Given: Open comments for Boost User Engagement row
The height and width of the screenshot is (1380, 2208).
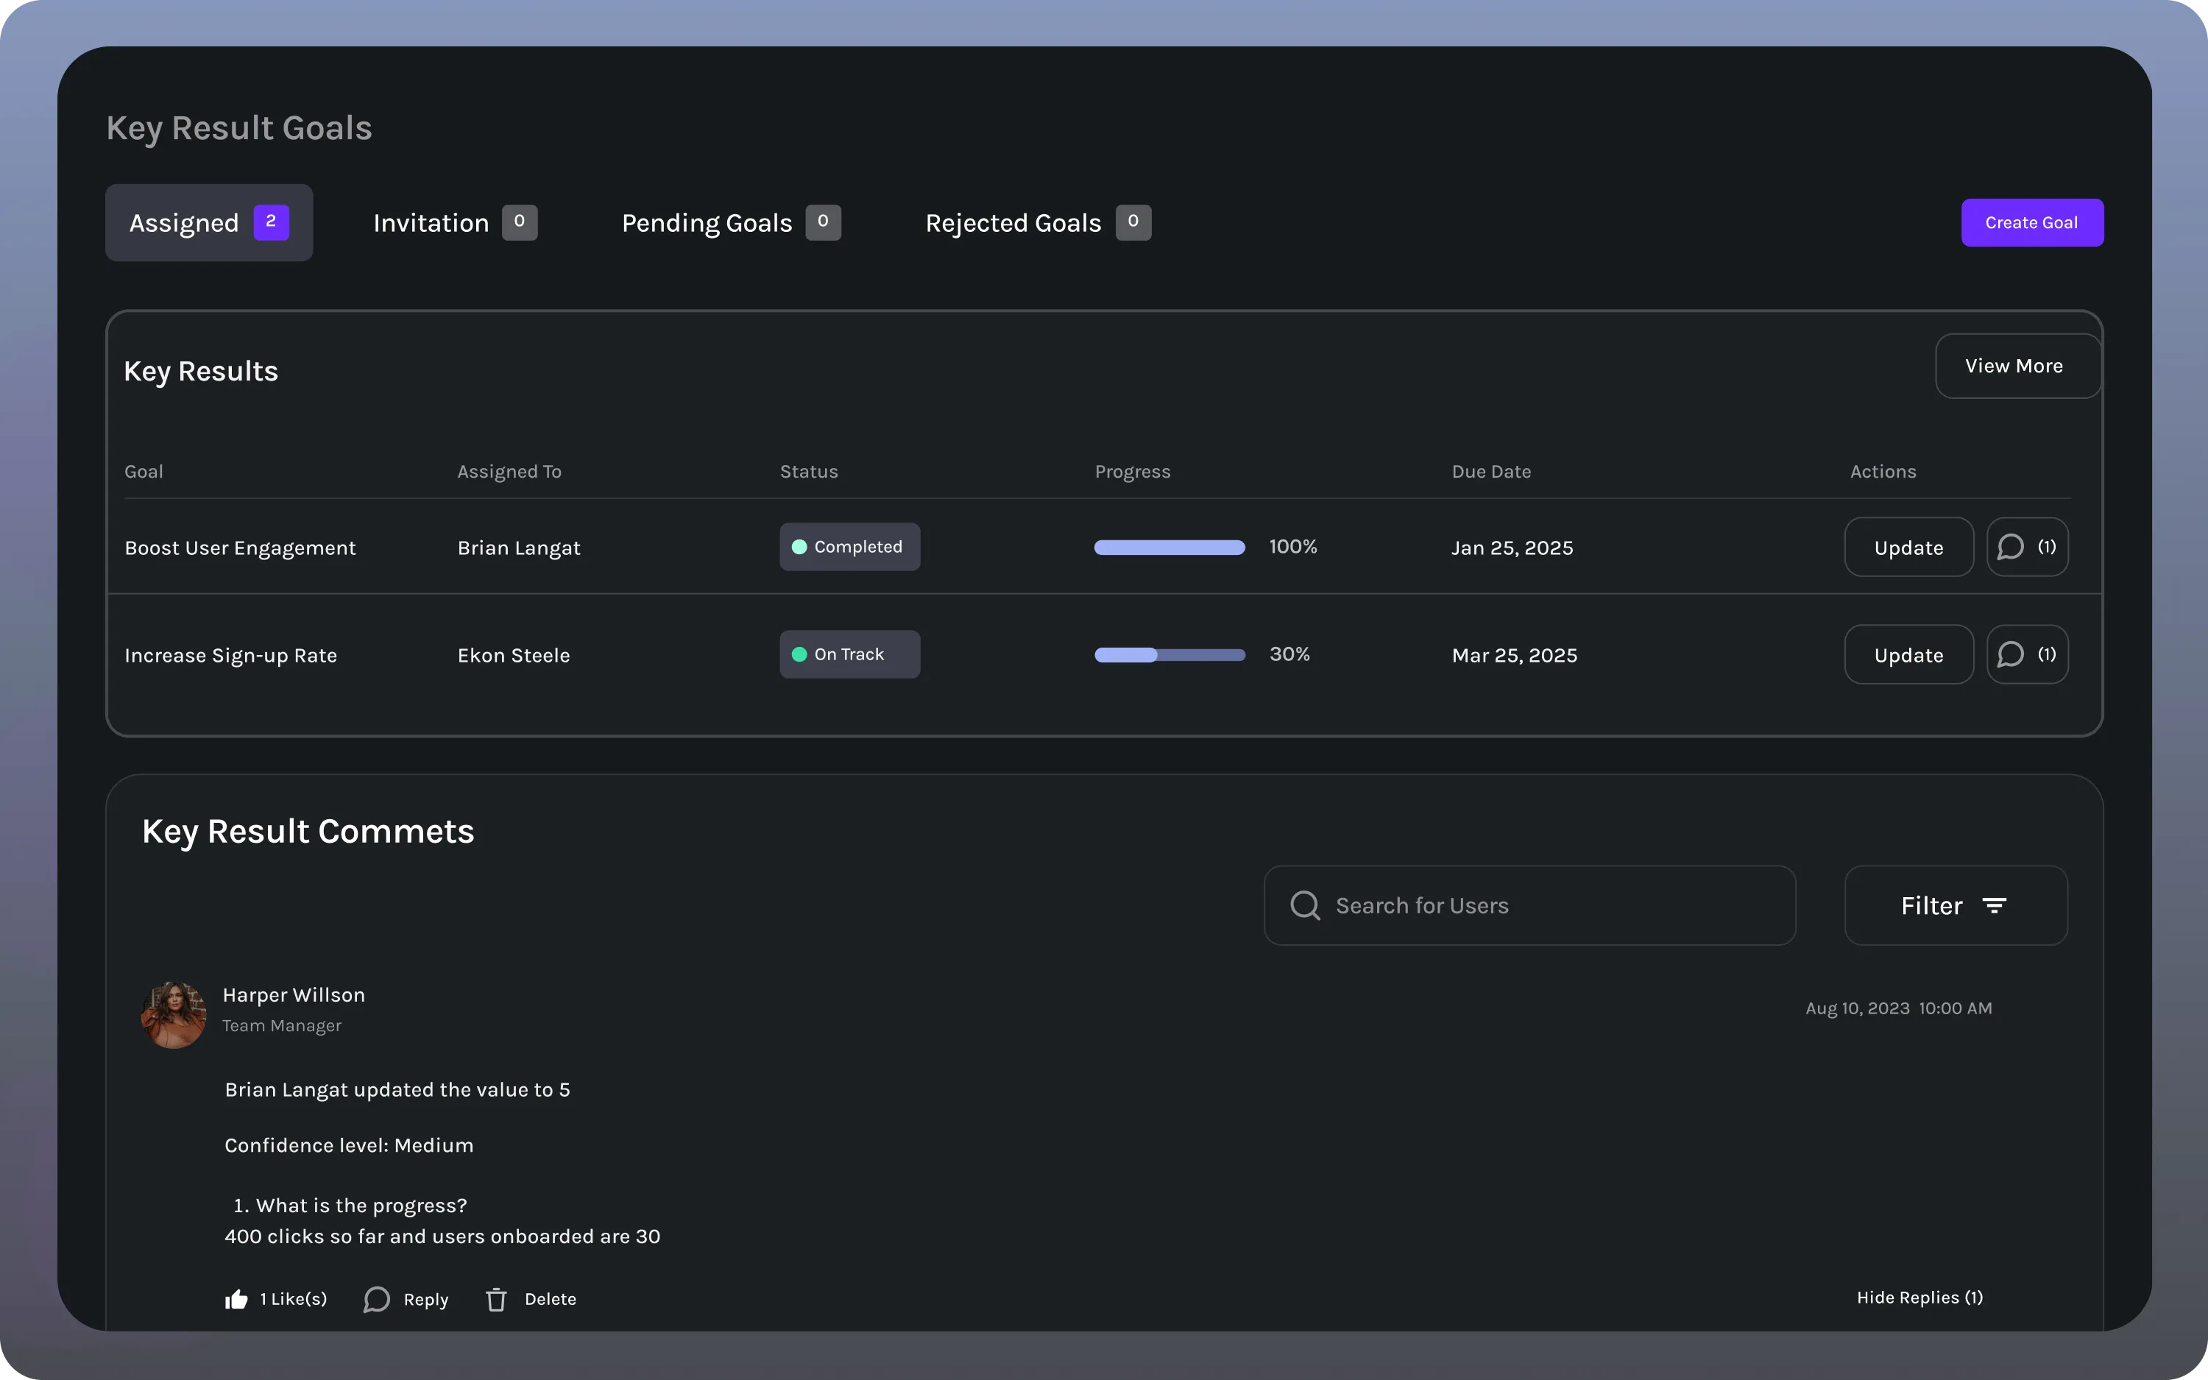Looking at the screenshot, I should coord(2026,547).
